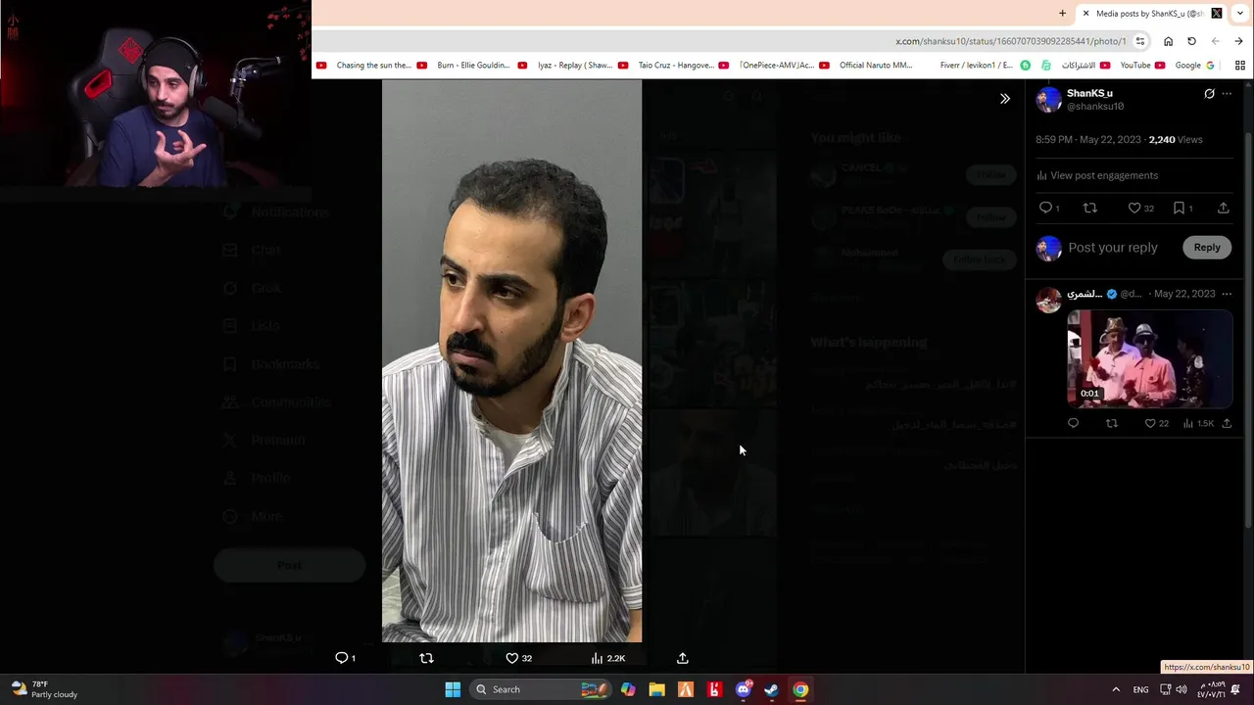Collapse the side panel with double-chevron icon
Viewport: 1254px width, 705px height.
pos(1004,99)
